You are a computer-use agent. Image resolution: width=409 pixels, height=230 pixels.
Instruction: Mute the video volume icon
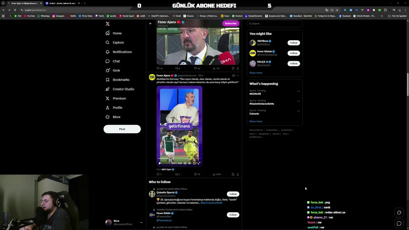tap(185, 163)
